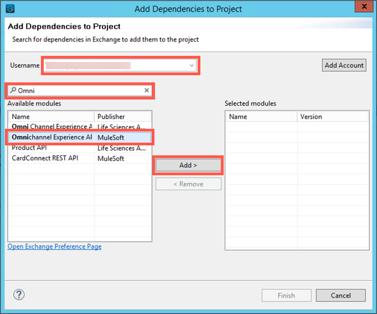Click the Finish button
The width and height of the screenshot is (377, 314).
click(286, 295)
